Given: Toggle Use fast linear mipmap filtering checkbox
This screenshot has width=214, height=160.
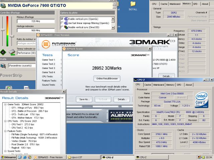Looking at the screenshot, I should coord(62,23).
